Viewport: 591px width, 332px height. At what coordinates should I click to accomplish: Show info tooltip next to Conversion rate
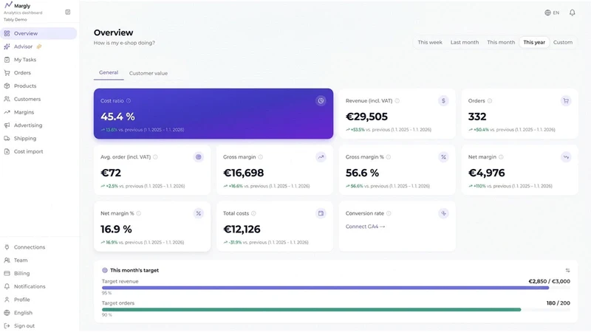click(389, 213)
